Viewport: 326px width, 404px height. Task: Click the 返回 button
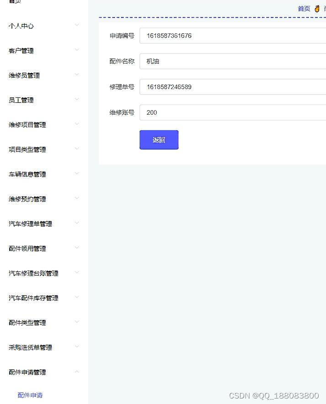[159, 140]
